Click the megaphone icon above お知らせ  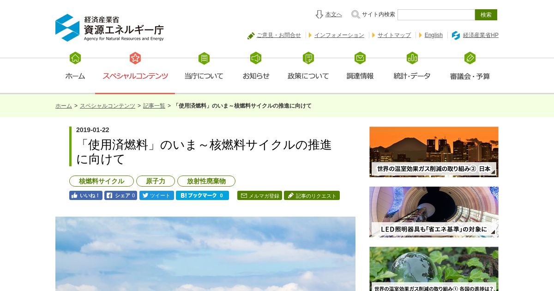coord(256,58)
